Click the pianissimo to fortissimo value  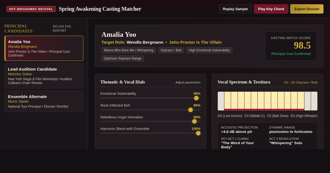pyautogui.click(x=291, y=132)
